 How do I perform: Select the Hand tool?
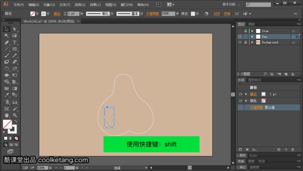click(7, 115)
